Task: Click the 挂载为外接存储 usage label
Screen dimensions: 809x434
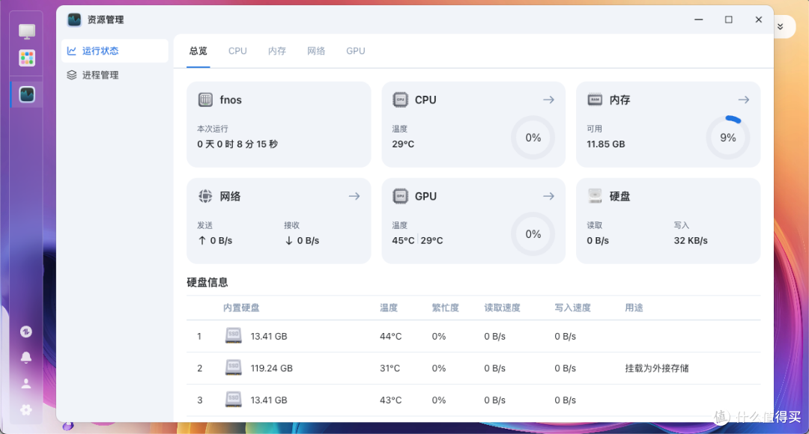Action: (657, 368)
